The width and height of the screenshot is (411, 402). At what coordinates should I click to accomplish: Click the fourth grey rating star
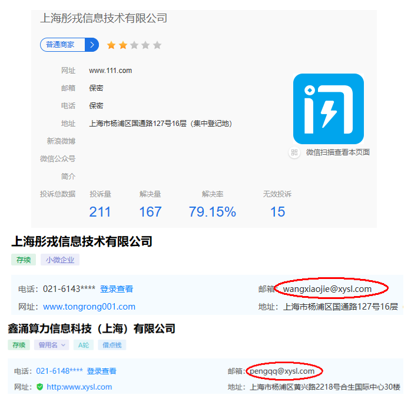[x=145, y=45]
